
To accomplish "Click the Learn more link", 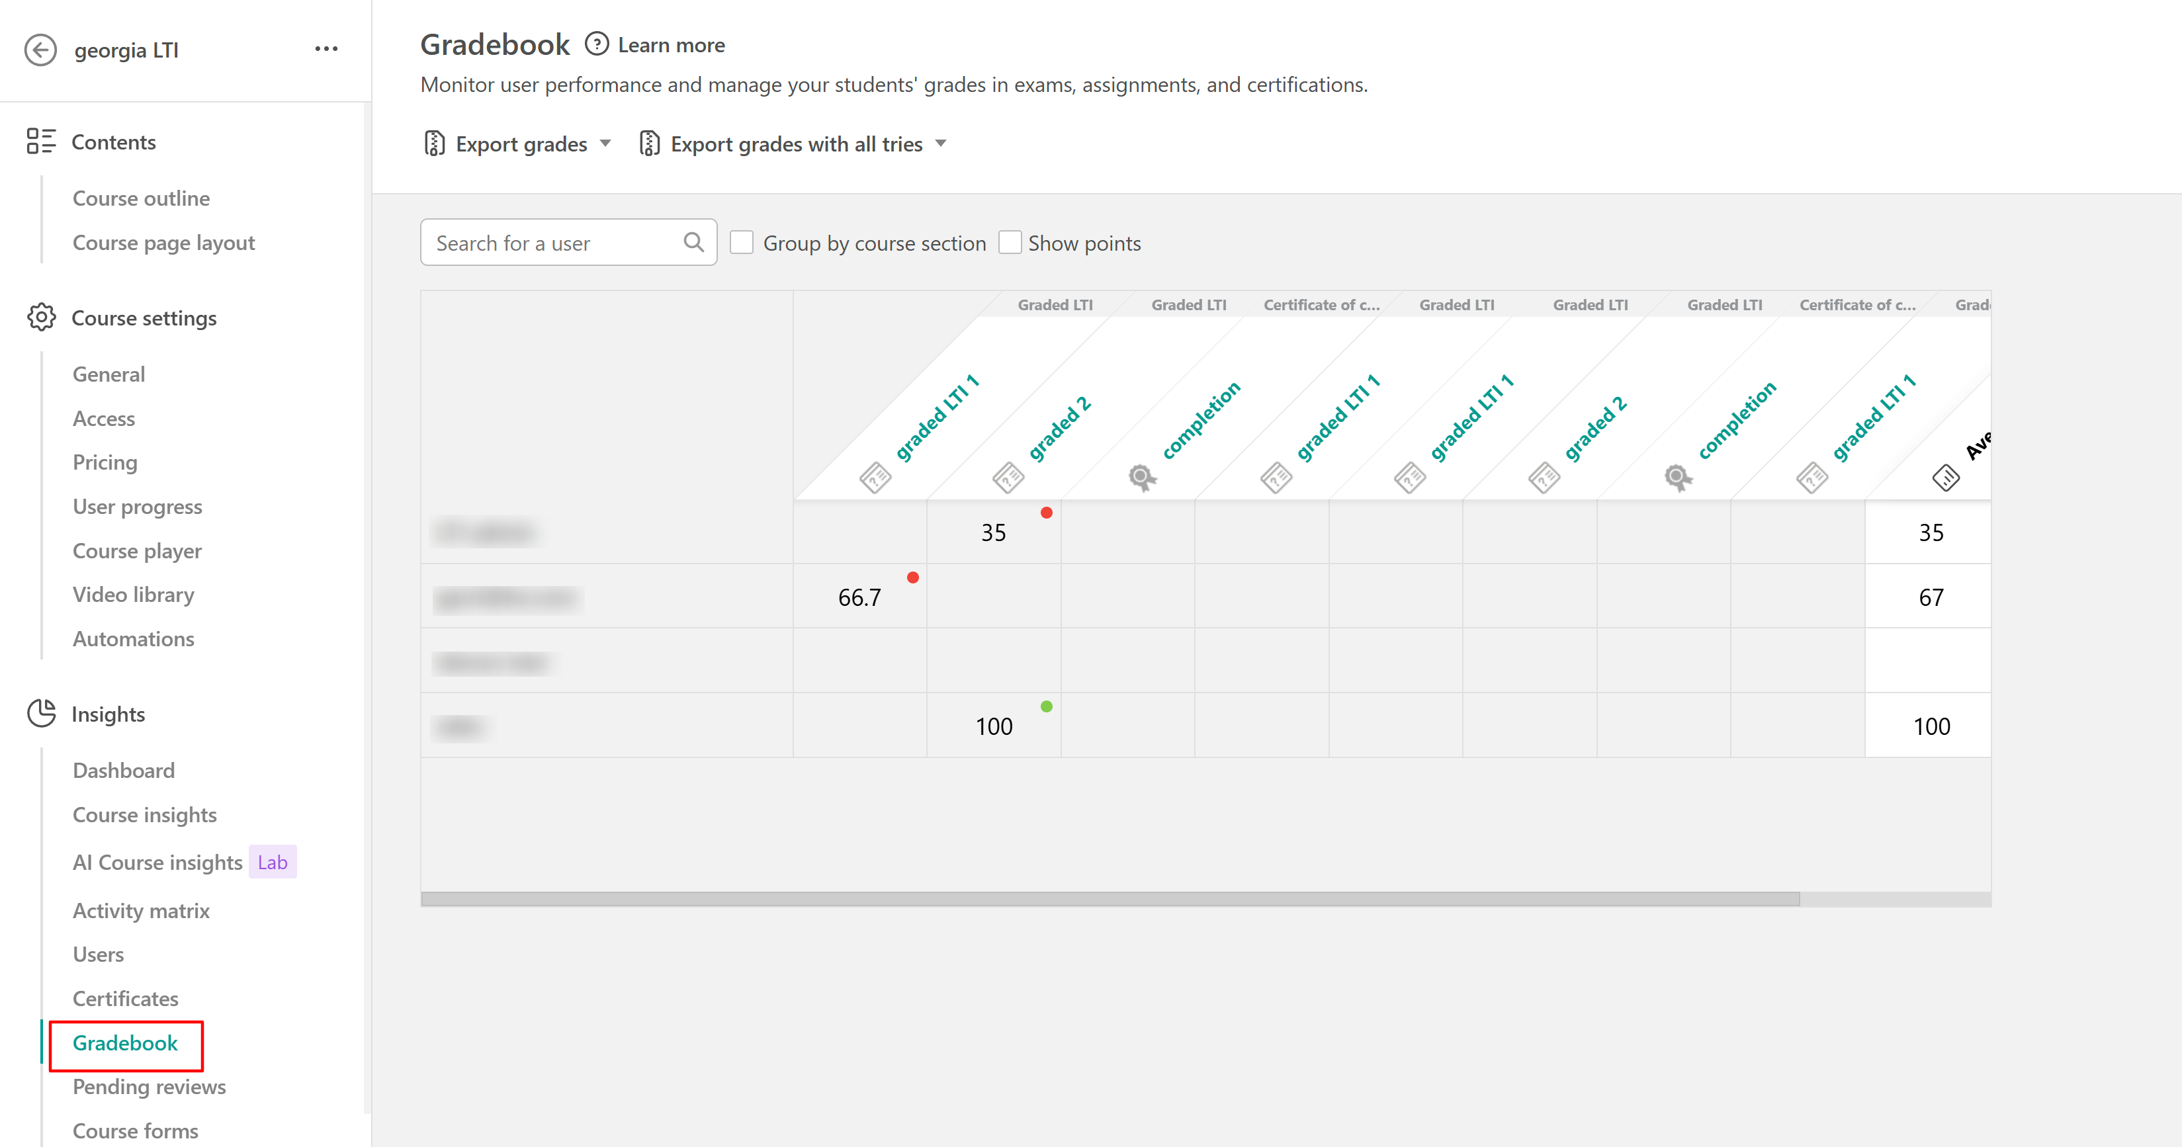I will click(x=671, y=45).
